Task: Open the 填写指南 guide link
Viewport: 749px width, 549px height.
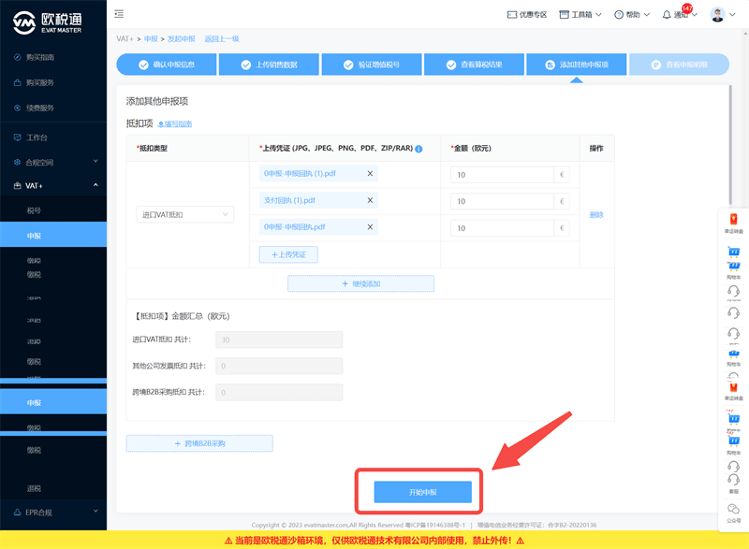Action: pyautogui.click(x=175, y=124)
